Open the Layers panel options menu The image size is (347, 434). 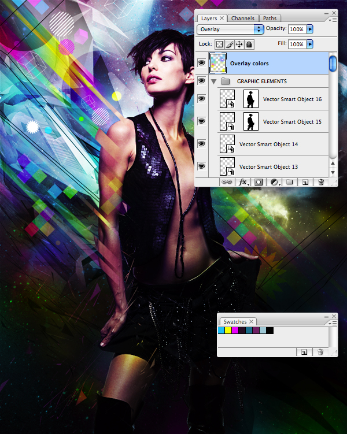[333, 20]
